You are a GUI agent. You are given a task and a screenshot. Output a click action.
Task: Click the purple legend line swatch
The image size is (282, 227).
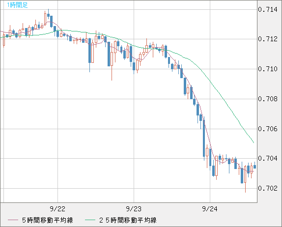13,220
